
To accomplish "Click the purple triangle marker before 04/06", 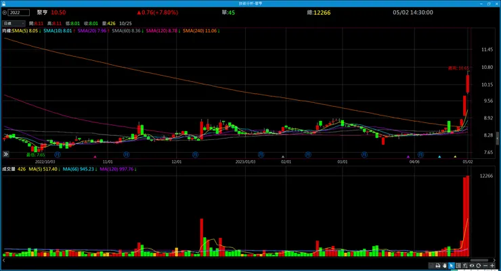I will 408,157.
